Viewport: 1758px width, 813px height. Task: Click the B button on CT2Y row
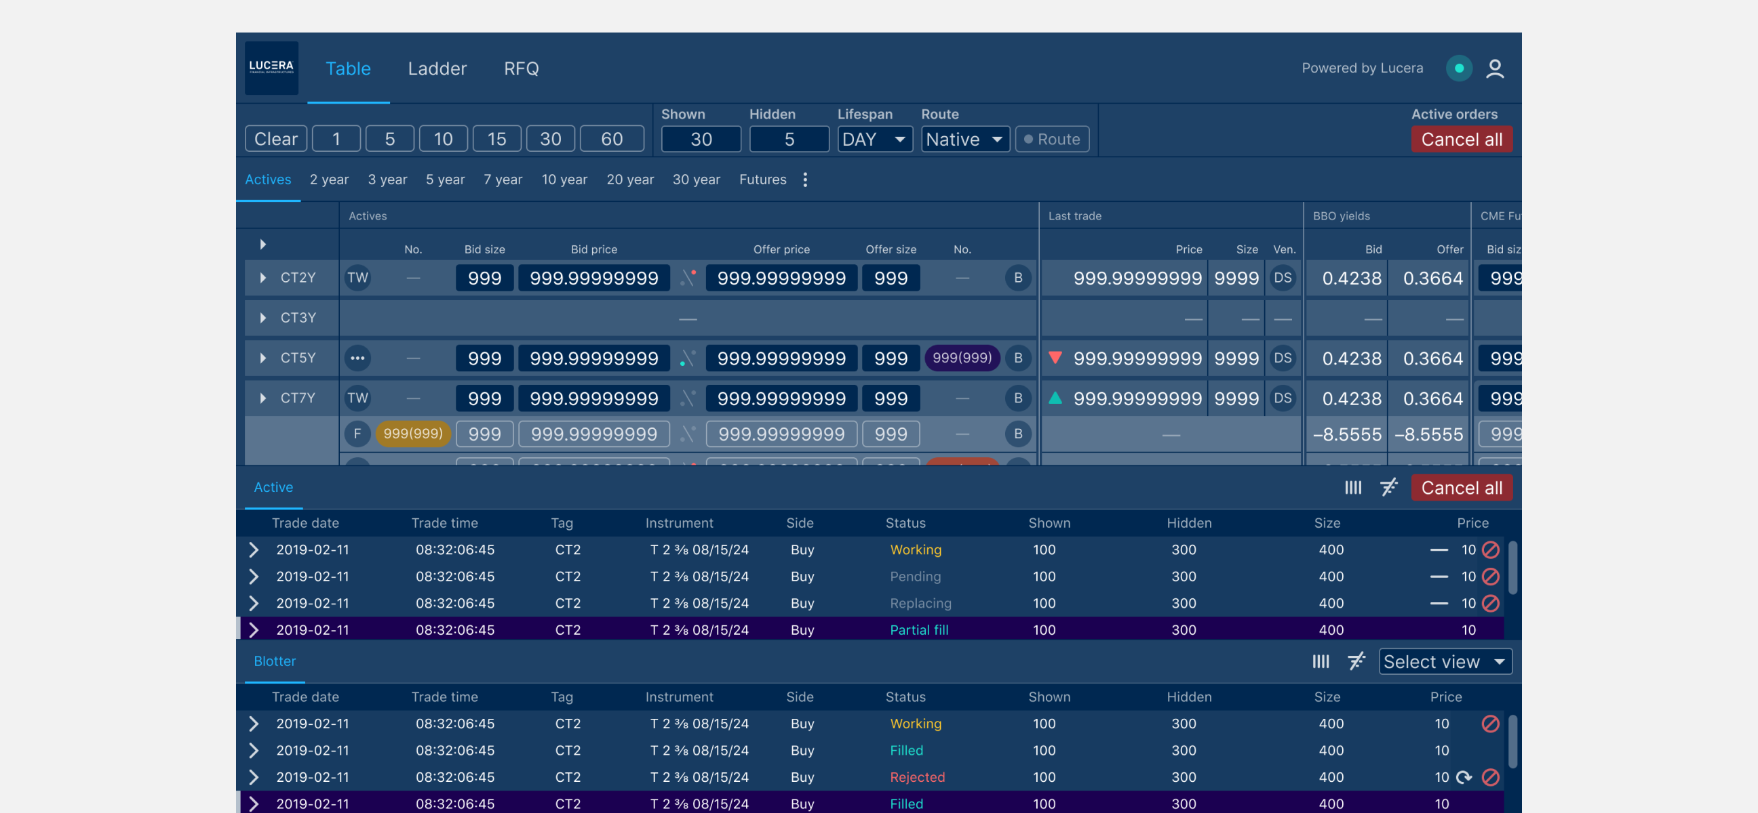(x=1017, y=277)
